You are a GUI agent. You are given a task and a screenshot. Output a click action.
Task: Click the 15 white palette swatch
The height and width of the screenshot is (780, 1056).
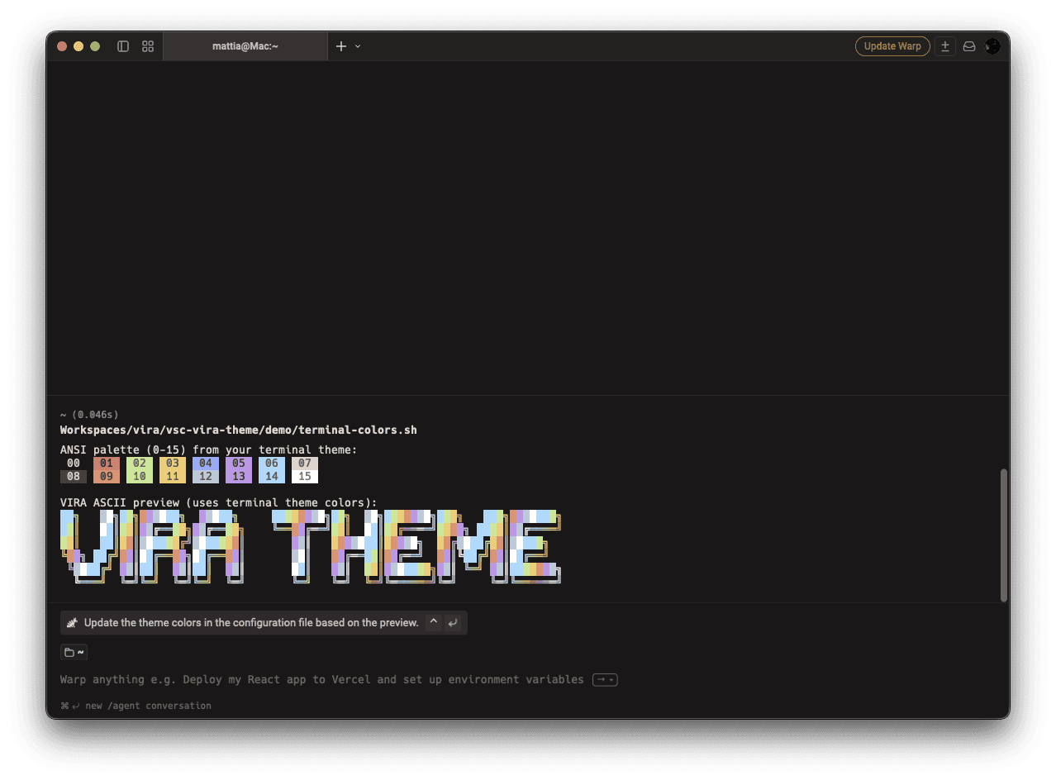click(305, 477)
